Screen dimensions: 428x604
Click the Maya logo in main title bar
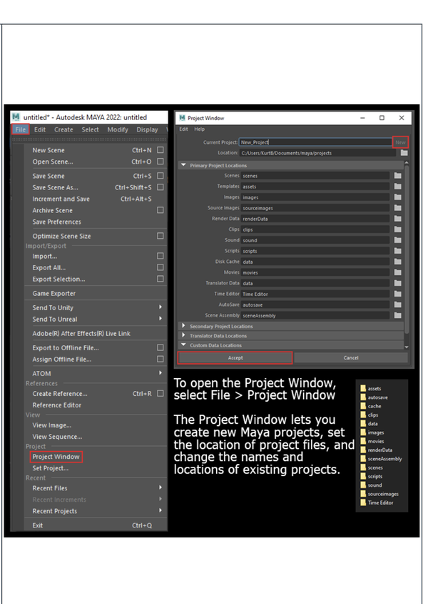16,117
